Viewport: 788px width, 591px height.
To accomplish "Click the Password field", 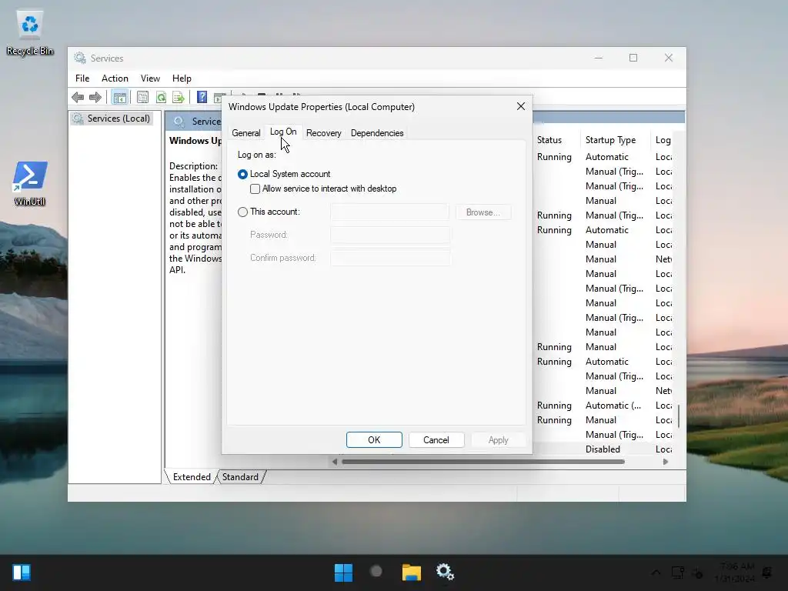I will [x=390, y=235].
